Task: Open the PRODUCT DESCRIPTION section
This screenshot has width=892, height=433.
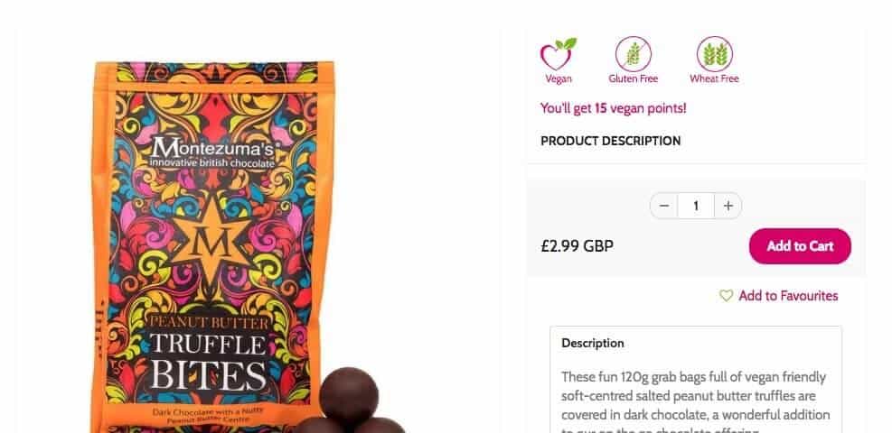Action: point(610,141)
